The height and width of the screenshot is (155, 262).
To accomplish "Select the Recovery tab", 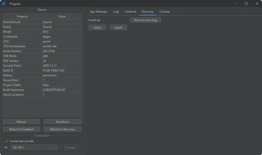I will [x=148, y=12].
